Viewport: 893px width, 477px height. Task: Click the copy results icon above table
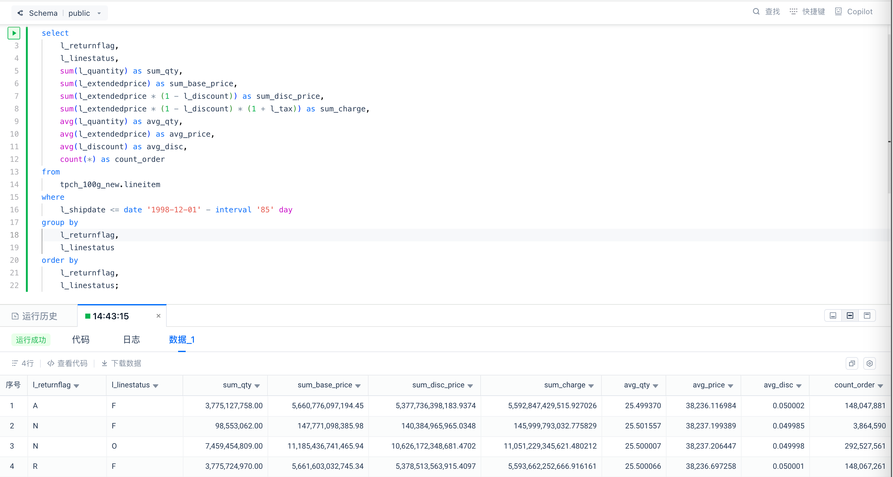coord(851,363)
